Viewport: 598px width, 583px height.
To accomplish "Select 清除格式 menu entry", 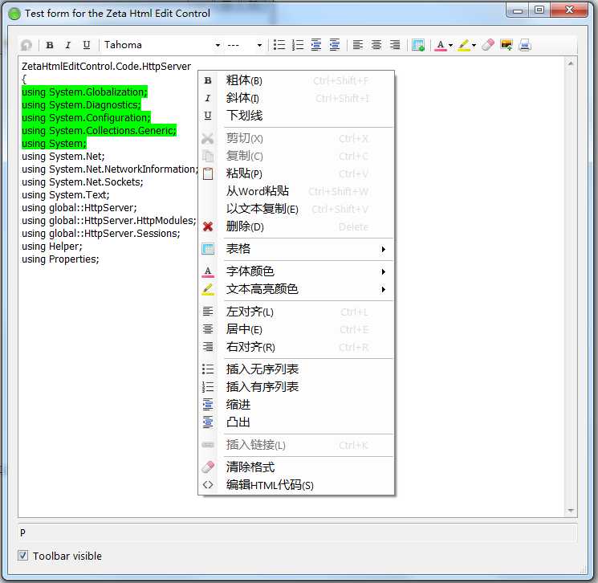I will [x=297, y=467].
